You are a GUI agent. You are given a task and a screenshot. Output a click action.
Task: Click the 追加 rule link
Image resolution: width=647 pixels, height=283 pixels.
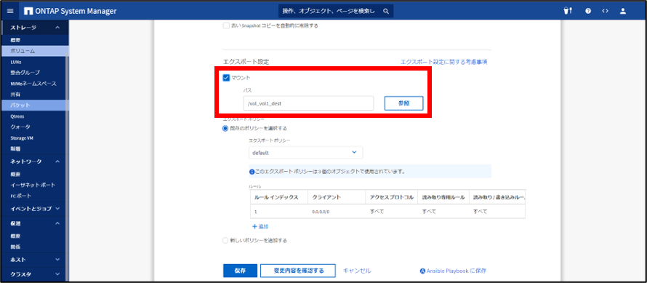(x=263, y=226)
